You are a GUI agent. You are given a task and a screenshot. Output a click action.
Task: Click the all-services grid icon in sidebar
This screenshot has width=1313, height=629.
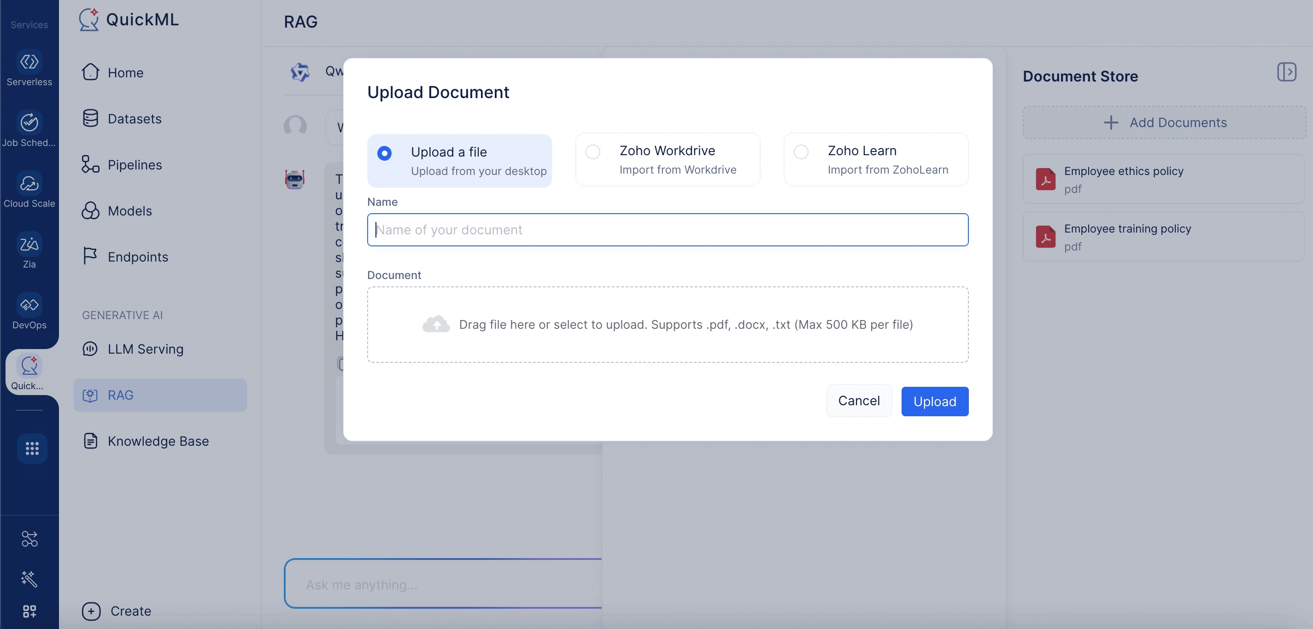(32, 448)
